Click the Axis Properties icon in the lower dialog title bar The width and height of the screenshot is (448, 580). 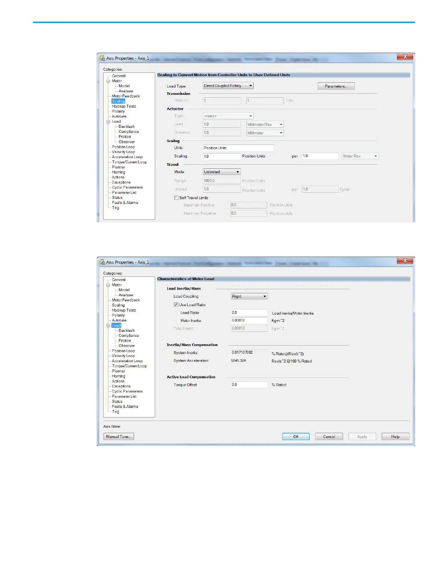(x=102, y=262)
